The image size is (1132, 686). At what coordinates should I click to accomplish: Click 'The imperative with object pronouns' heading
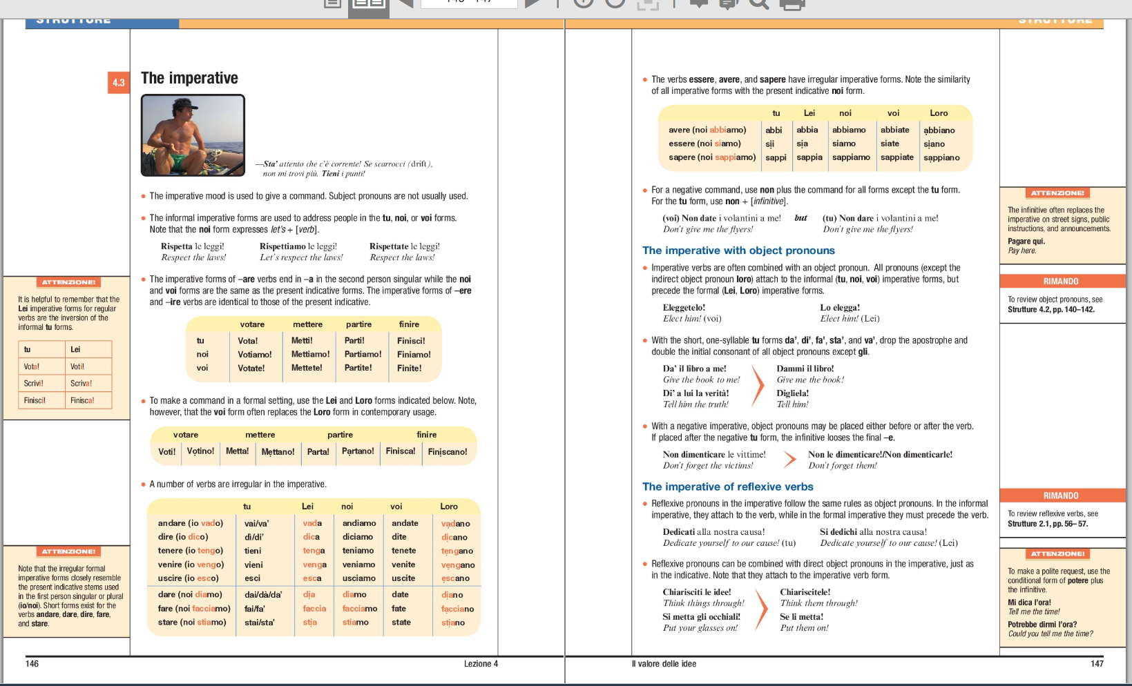click(738, 251)
